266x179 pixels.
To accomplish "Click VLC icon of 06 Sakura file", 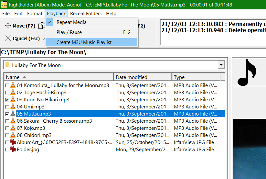I will [13, 121].
